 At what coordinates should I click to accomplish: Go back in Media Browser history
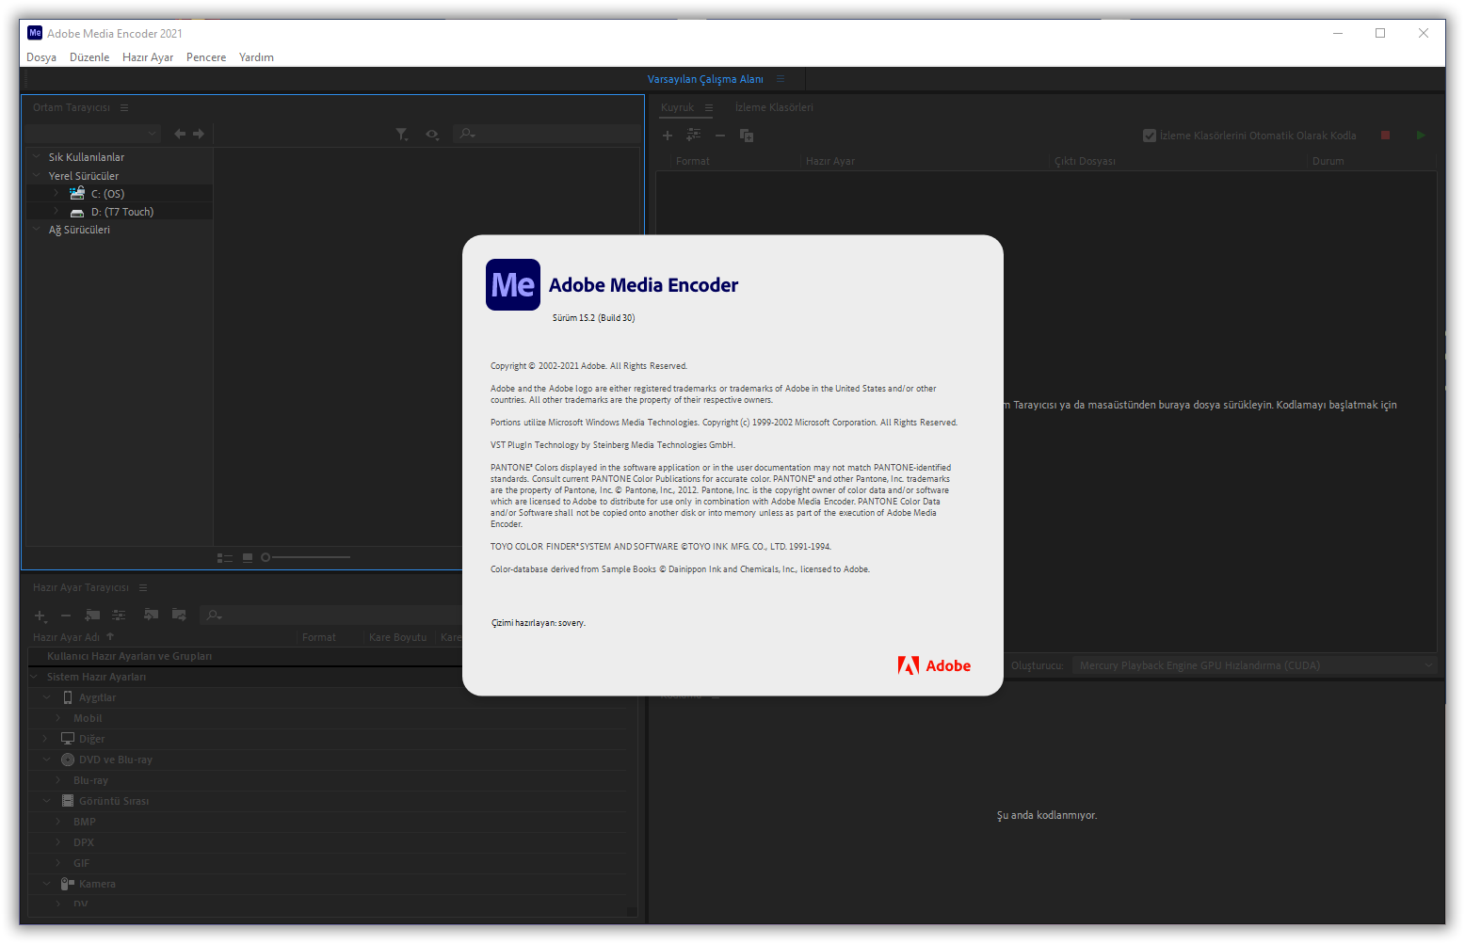click(x=180, y=134)
